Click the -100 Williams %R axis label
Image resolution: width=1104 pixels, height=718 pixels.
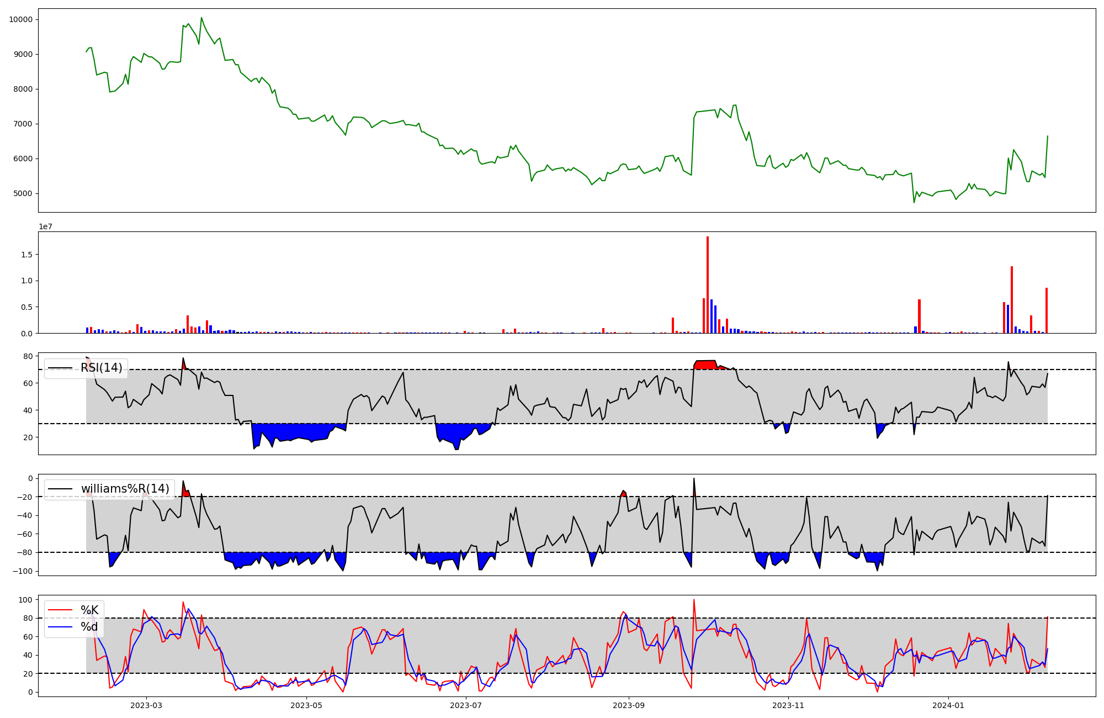pyautogui.click(x=22, y=571)
